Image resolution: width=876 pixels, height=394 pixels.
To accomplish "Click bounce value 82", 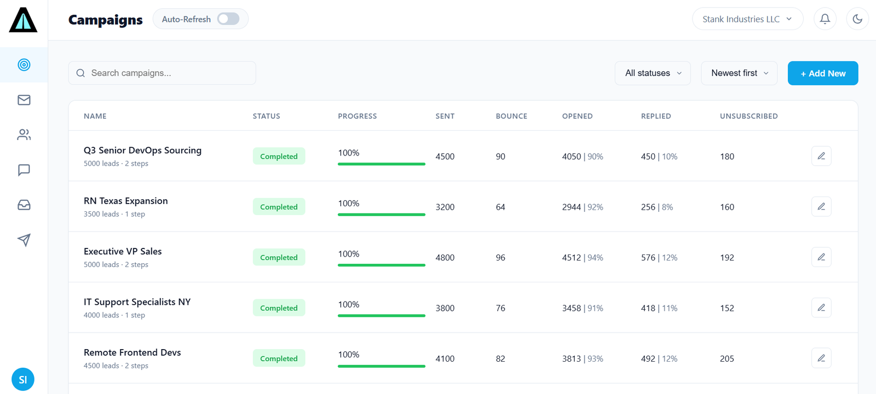I will [500, 359].
